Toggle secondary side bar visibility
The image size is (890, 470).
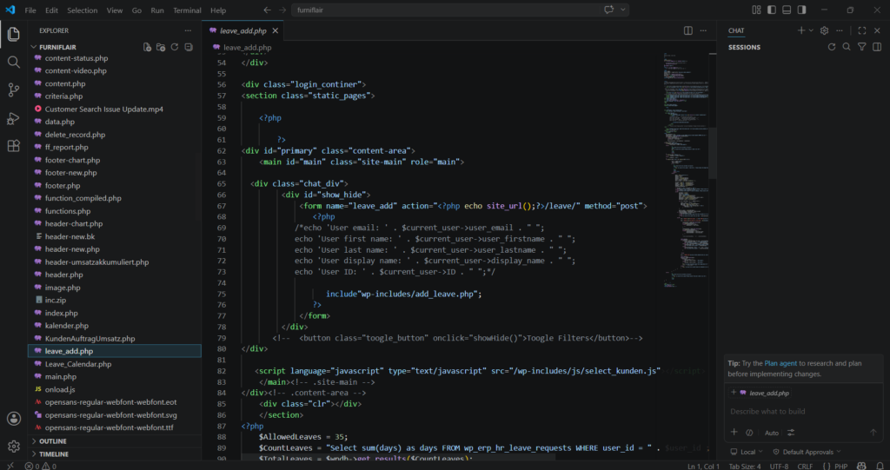click(x=801, y=10)
